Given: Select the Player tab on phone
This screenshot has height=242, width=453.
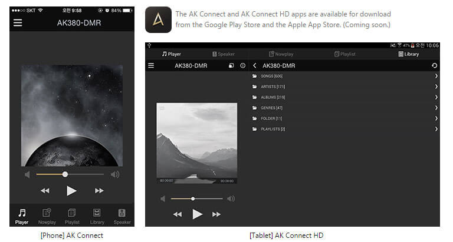Looking at the screenshot, I should (x=22, y=216).
